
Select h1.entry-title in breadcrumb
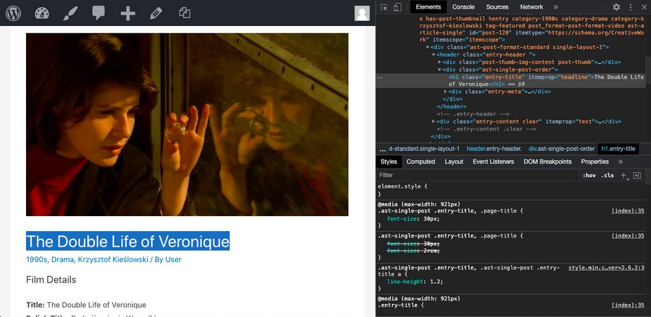pyautogui.click(x=618, y=149)
